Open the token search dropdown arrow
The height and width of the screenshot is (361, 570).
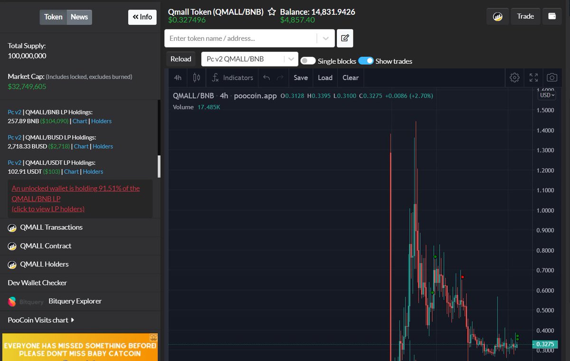tap(325, 38)
